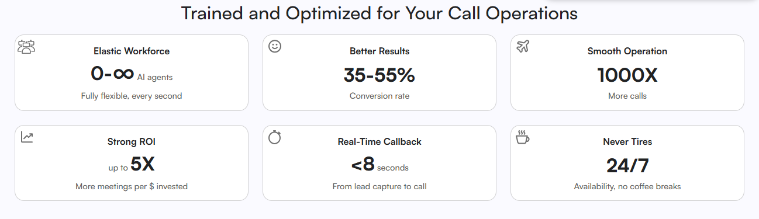This screenshot has height=219, width=759.
Task: Select the Elastic Workforce heading
Action: [x=132, y=51]
